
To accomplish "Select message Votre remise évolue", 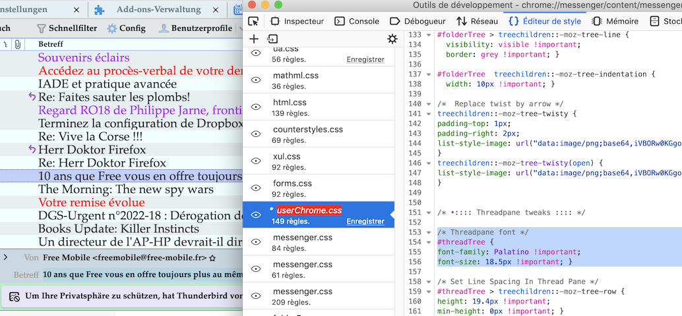I will coord(91,202).
